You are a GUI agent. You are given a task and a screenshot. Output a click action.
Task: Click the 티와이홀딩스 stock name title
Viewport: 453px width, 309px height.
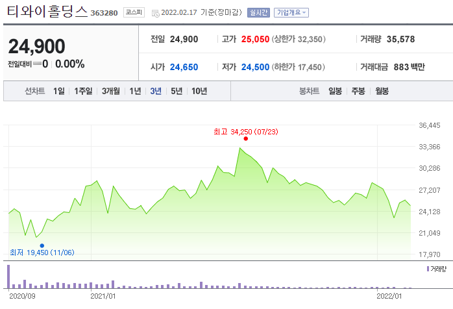tap(47, 12)
